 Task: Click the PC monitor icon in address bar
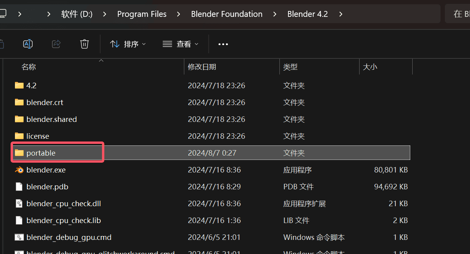[x=3, y=14]
